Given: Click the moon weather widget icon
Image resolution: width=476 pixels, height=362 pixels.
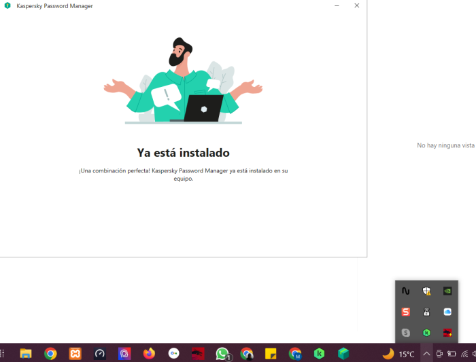Looking at the screenshot, I should coord(388,354).
